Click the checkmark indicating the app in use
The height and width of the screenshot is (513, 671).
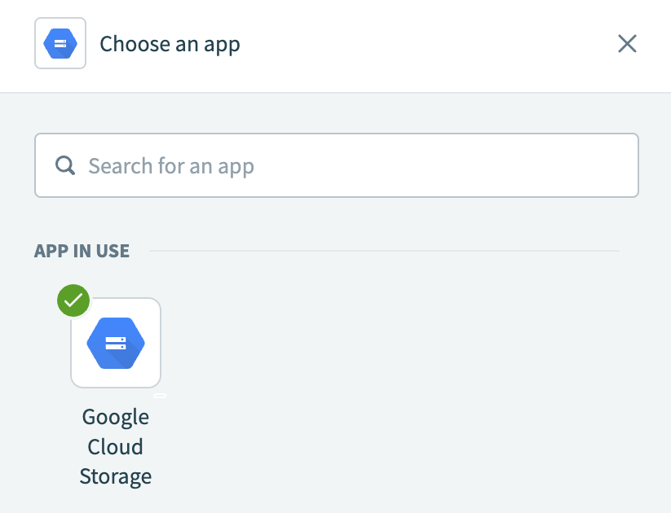(x=73, y=300)
